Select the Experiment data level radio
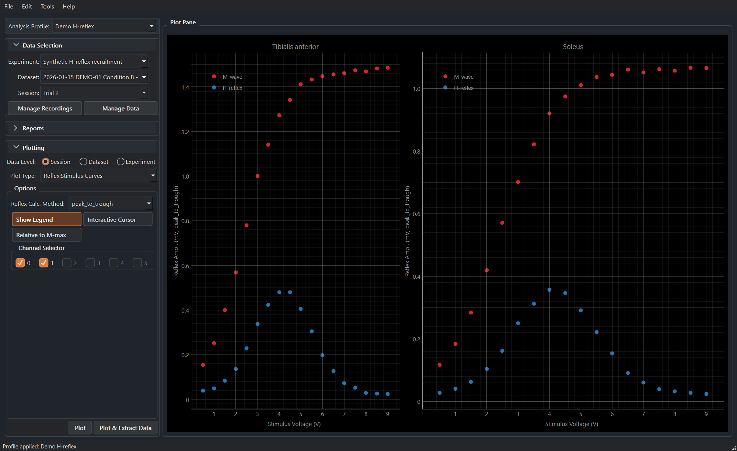Screen dimensions: 737x451 point(136,162)
